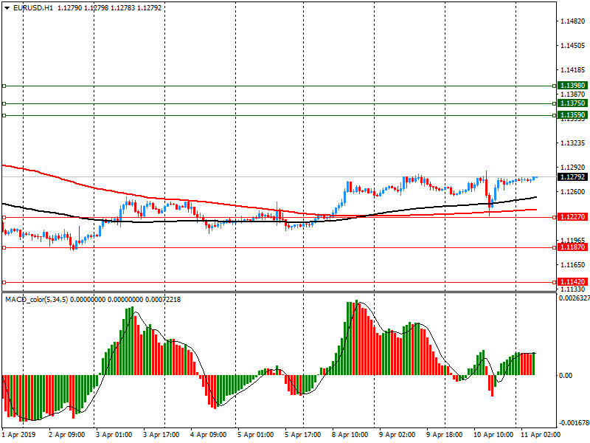Viewport: 590px width, 443px height.
Task: Click the red 1.11420 price level tag
Action: pos(572,282)
